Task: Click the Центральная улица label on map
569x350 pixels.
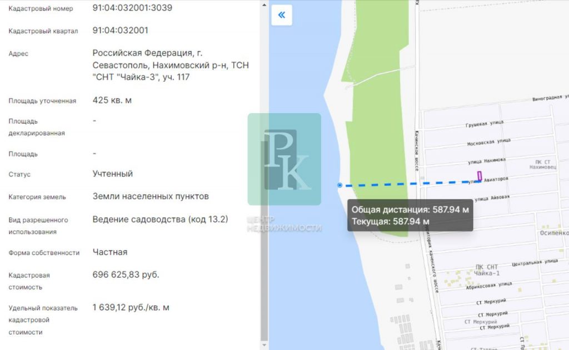Action: 535,262
